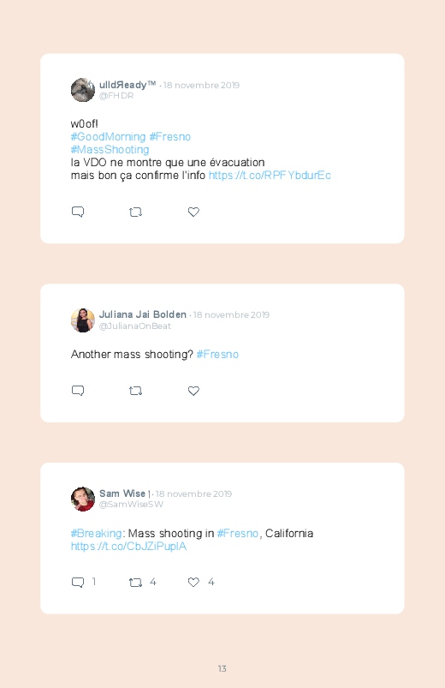This screenshot has height=688, width=445.
Task: Open the #MassShooting hashtag link
Action: pos(110,150)
